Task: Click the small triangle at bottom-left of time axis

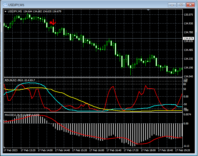Action: coord(5,147)
